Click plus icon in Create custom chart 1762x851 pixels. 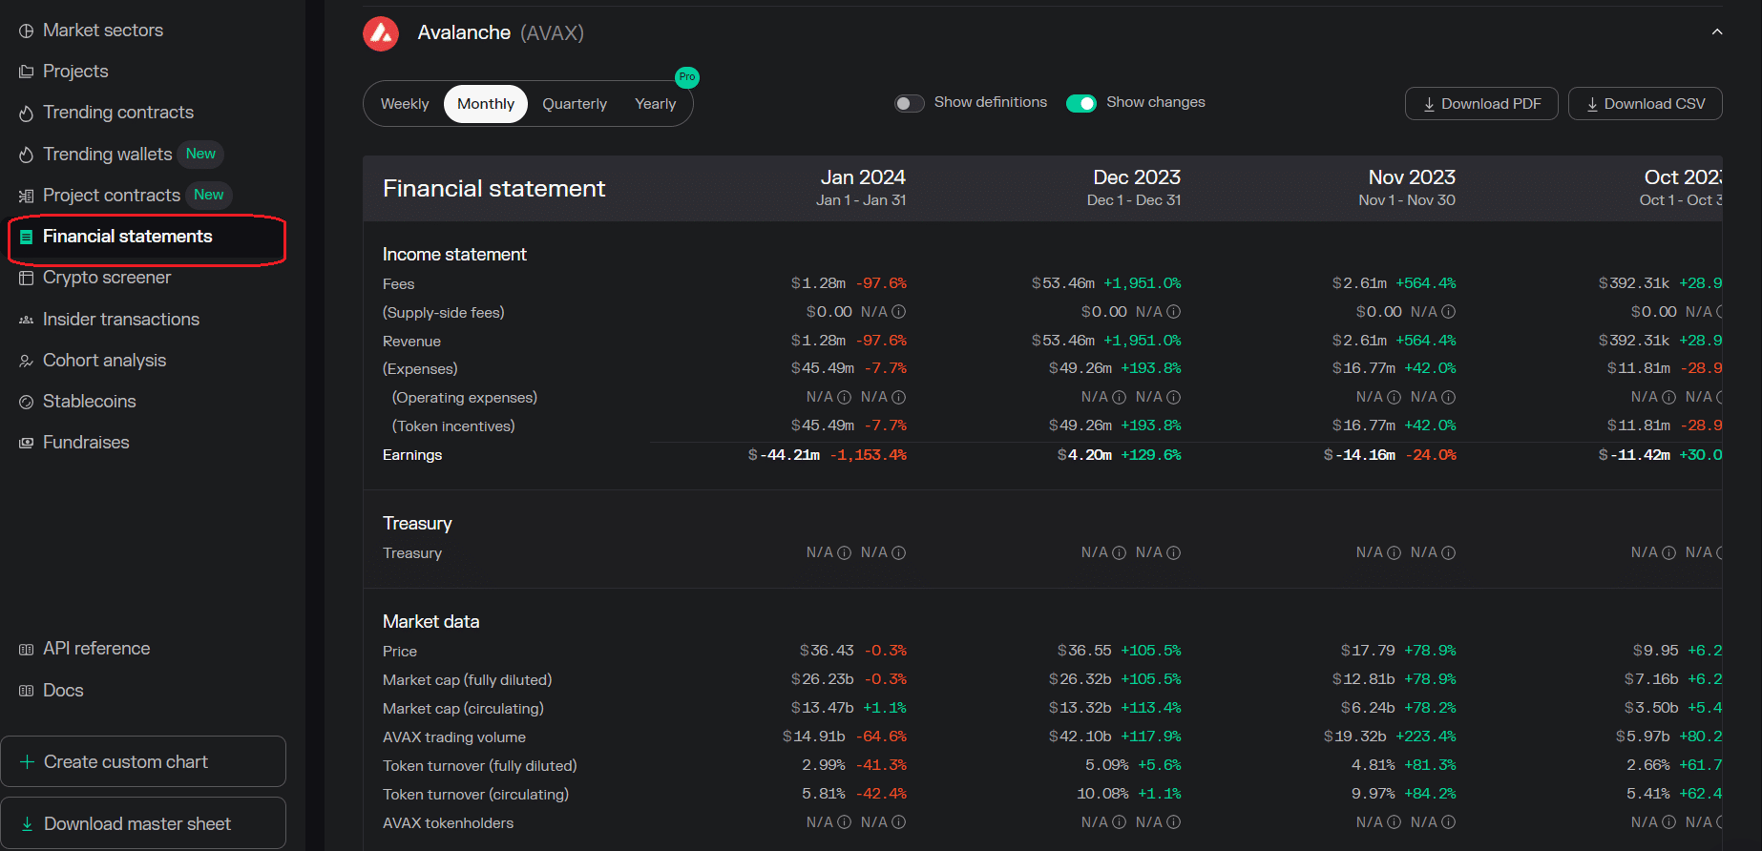pyautogui.click(x=27, y=761)
